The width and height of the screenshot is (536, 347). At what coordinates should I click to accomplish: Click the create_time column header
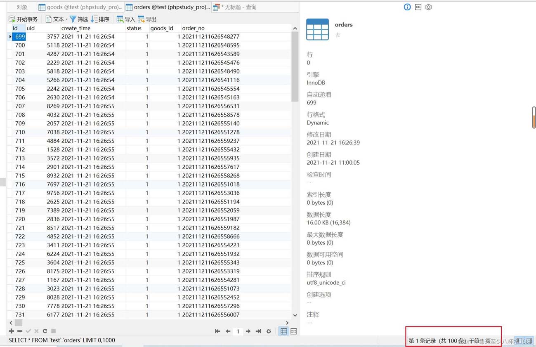pos(76,28)
